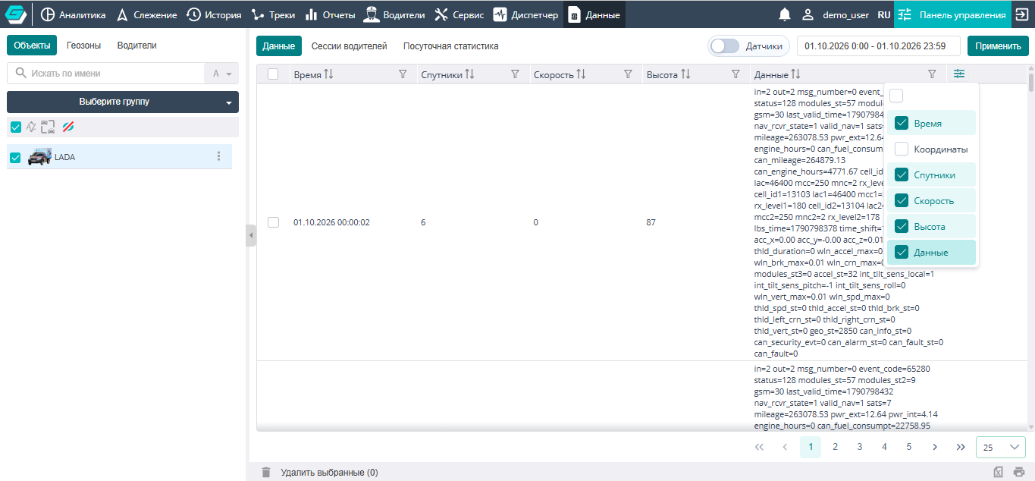Open the Геозоны tab
1035x481 pixels.
84,46
